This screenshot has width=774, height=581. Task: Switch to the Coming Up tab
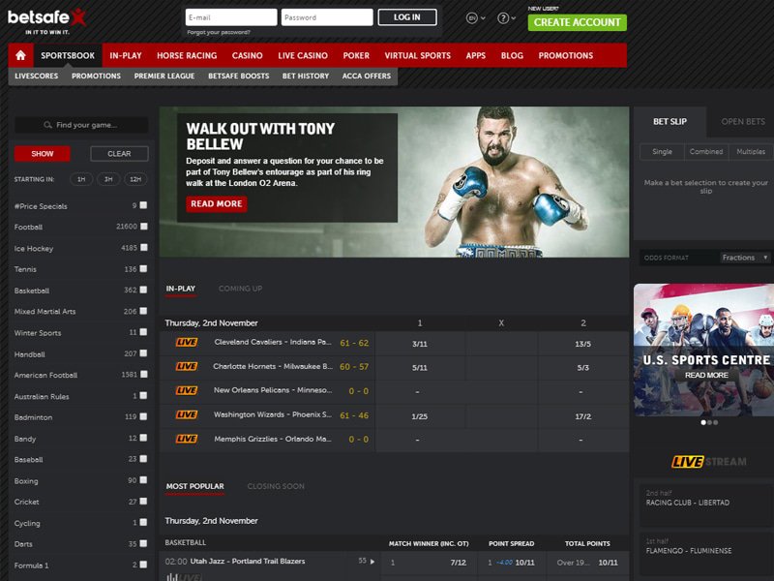pos(240,289)
